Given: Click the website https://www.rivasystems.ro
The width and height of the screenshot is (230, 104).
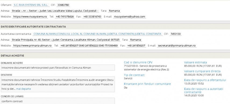Looking at the screenshot, I should (x=30, y=17).
